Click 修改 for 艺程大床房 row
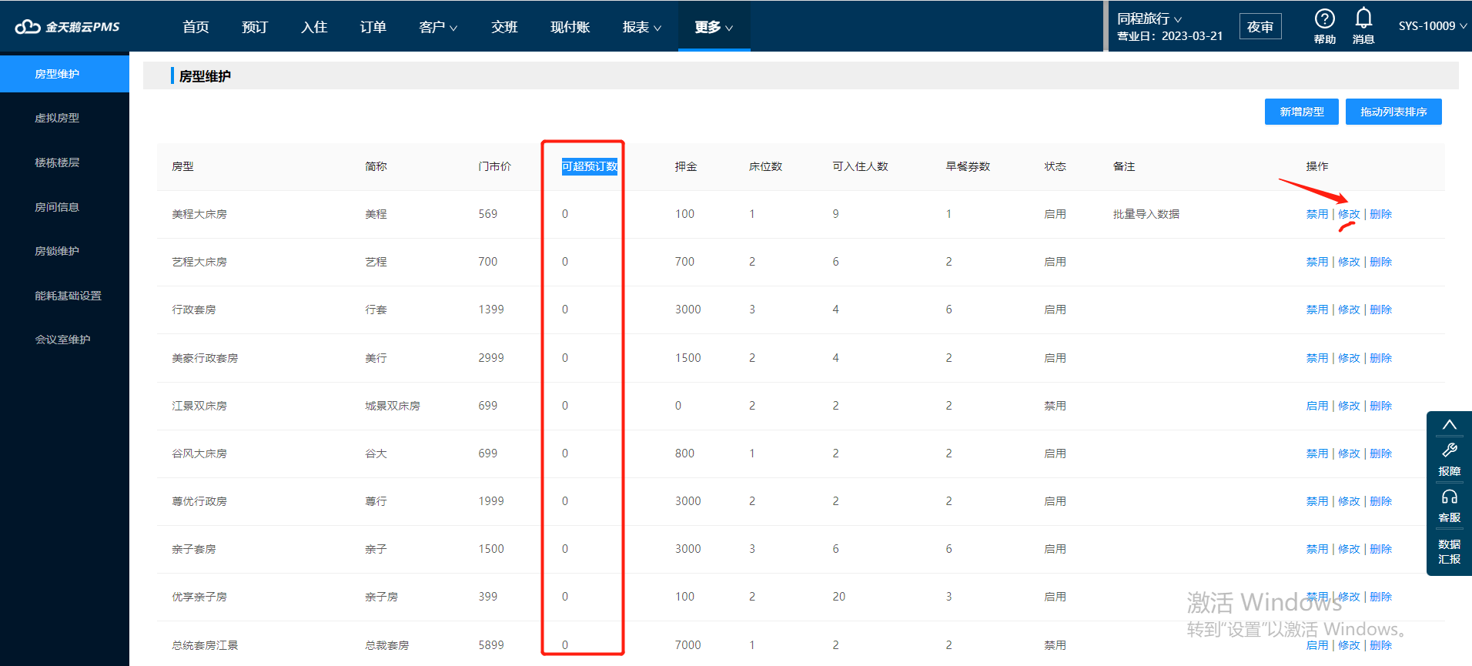This screenshot has height=666, width=1472. click(x=1349, y=262)
